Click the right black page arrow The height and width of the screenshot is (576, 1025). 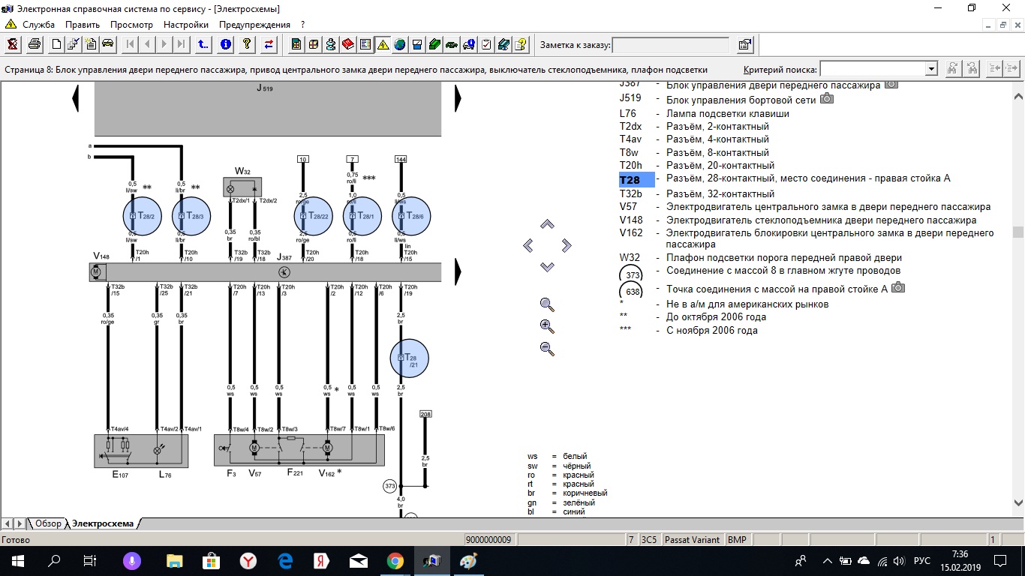457,98
